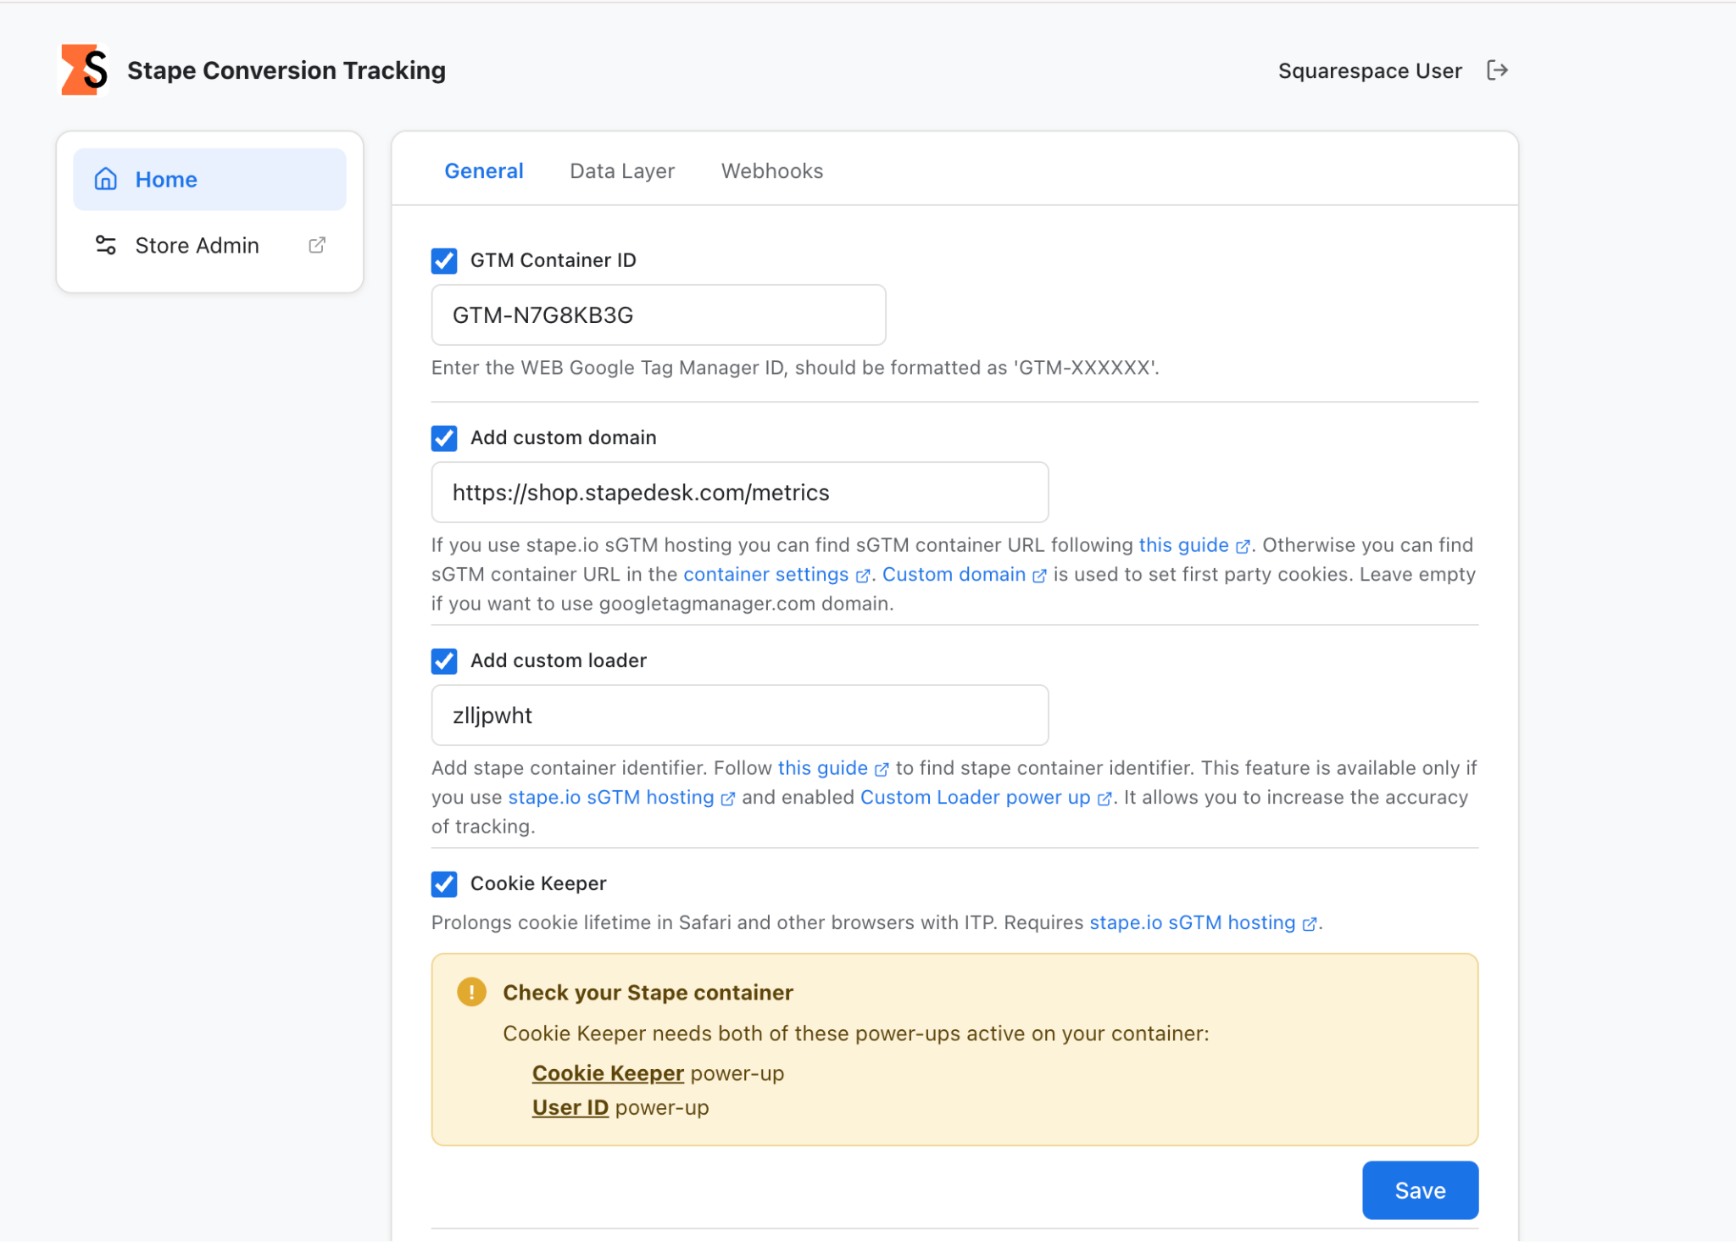Uncheck the Add custom domain checkbox
Screen dimensions: 1736x1242
(444, 437)
